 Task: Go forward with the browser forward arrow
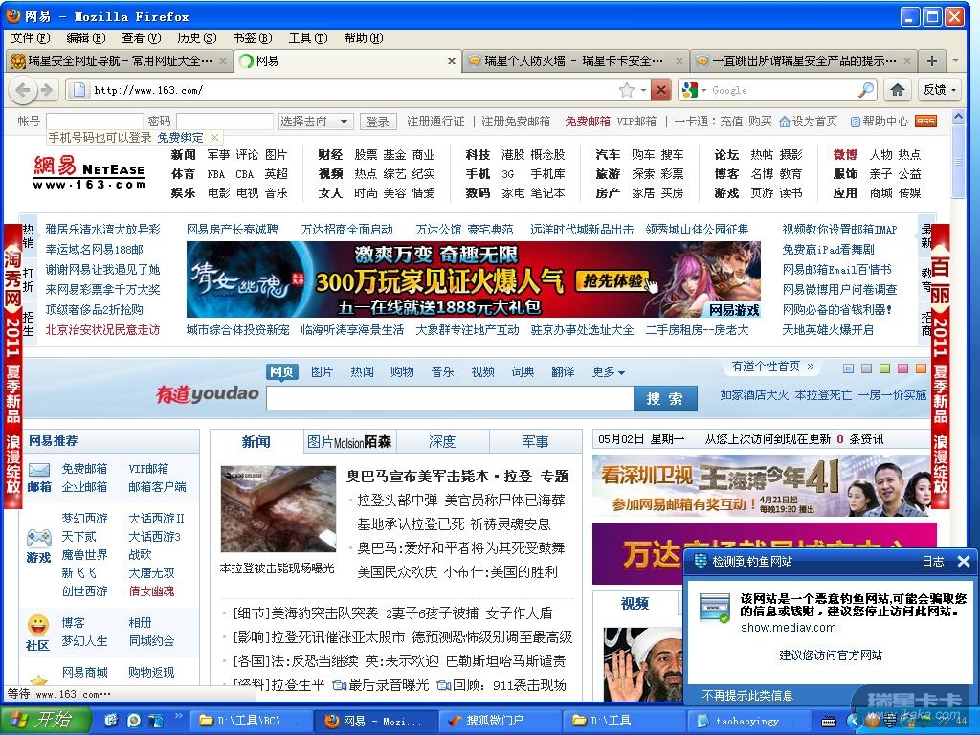[x=47, y=90]
